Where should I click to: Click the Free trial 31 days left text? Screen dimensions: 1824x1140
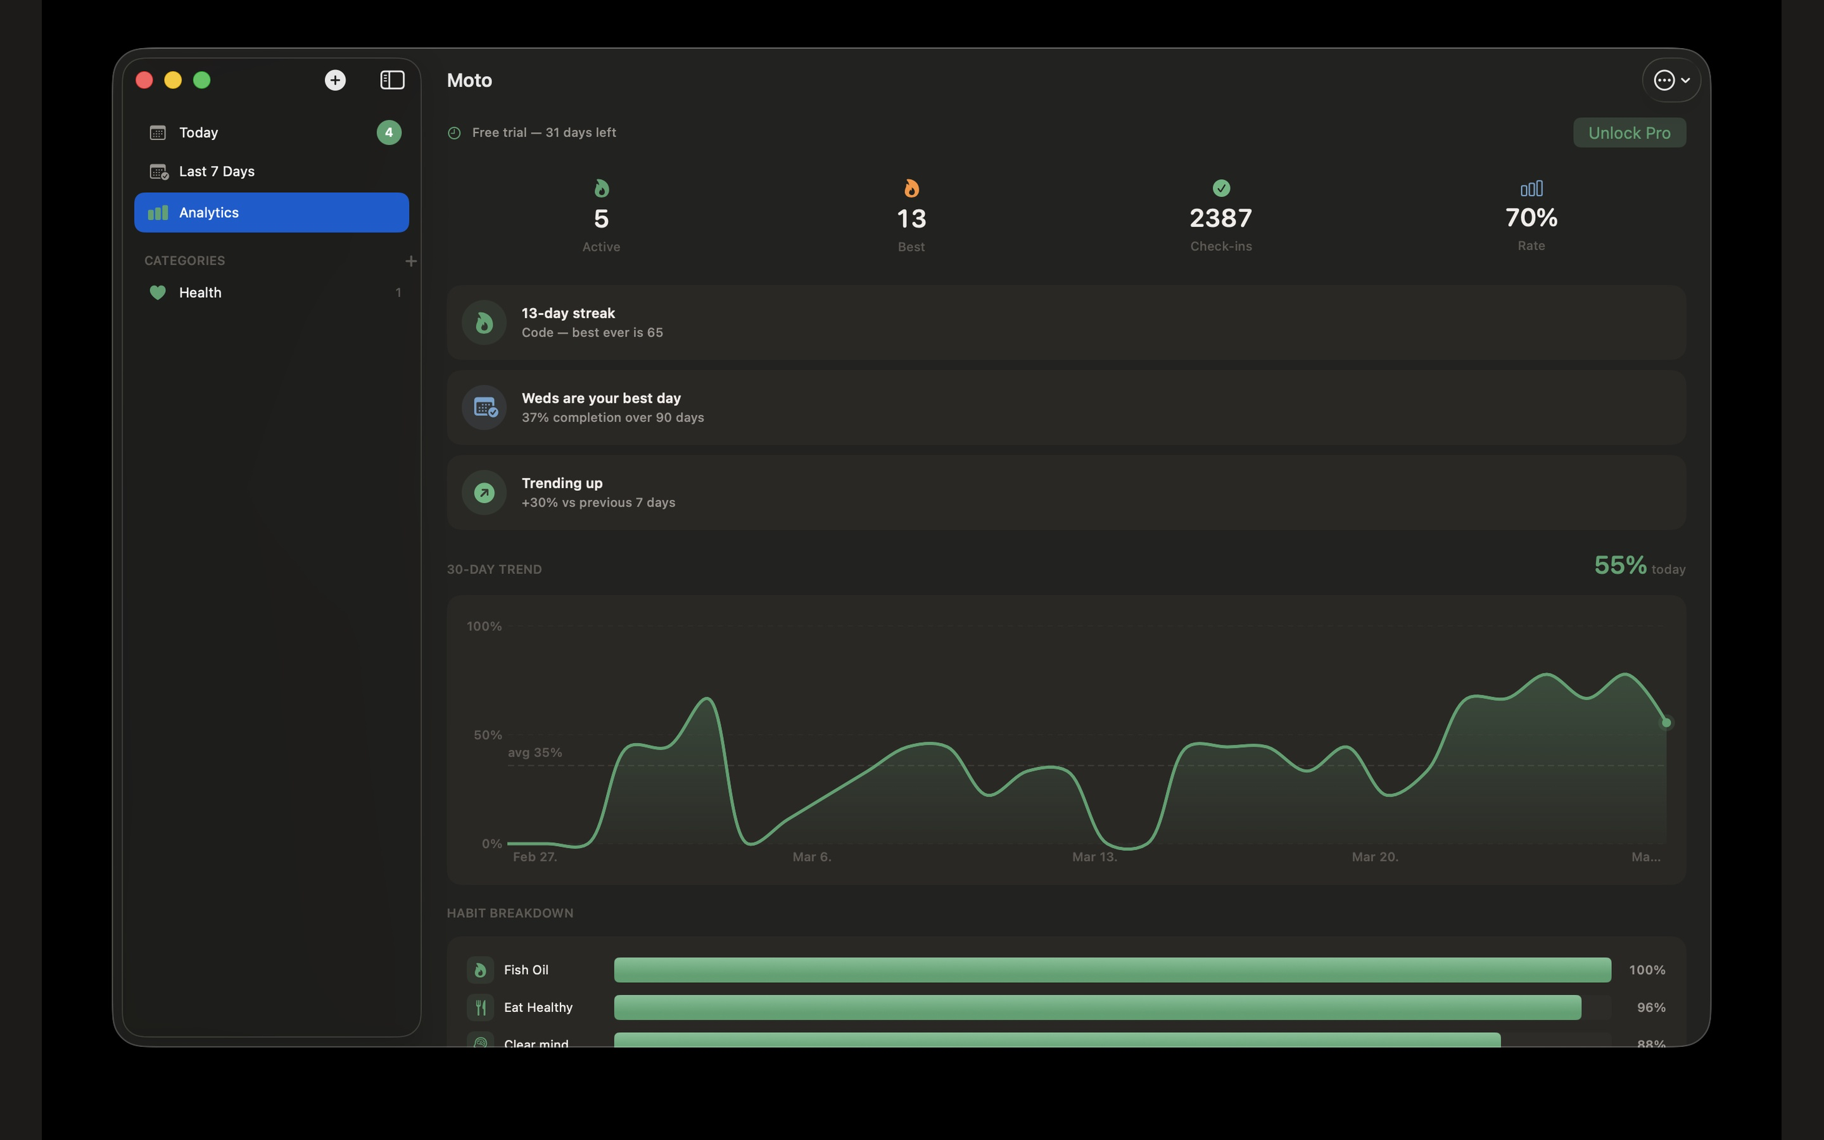[544, 133]
